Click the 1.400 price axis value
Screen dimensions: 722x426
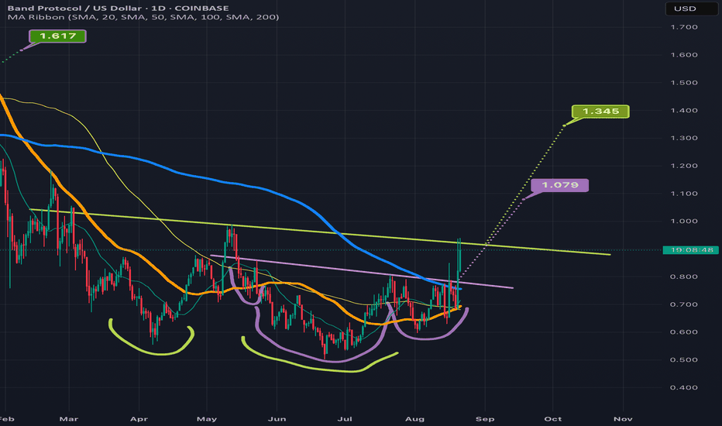coord(684,111)
